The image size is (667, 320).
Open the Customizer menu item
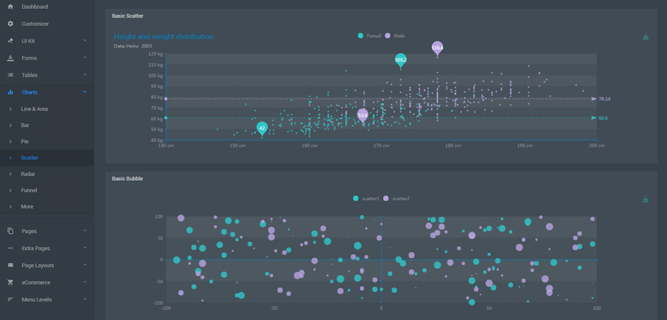click(x=47, y=24)
